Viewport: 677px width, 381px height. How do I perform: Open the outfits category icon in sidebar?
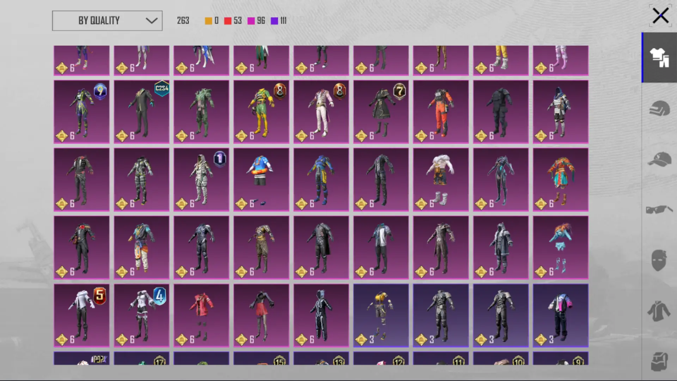click(x=659, y=58)
